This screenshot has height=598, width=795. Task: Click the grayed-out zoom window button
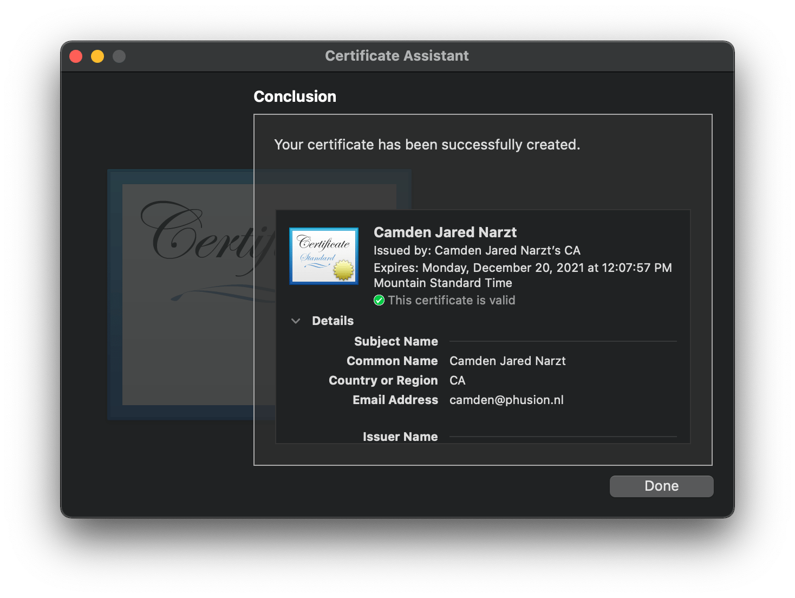pos(119,56)
